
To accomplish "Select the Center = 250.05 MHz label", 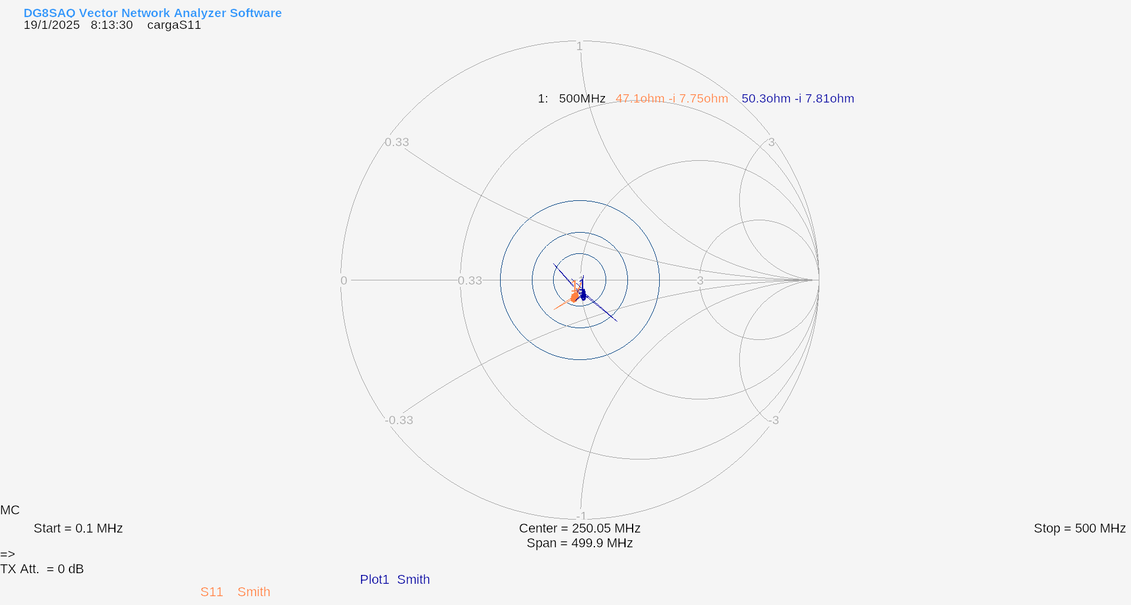I will [579, 528].
